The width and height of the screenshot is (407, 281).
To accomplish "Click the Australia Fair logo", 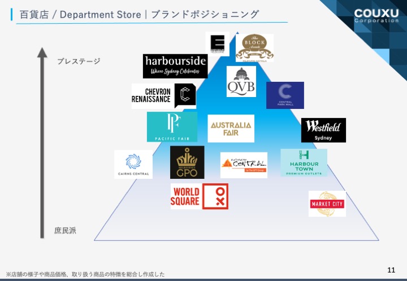I will tap(231, 129).
